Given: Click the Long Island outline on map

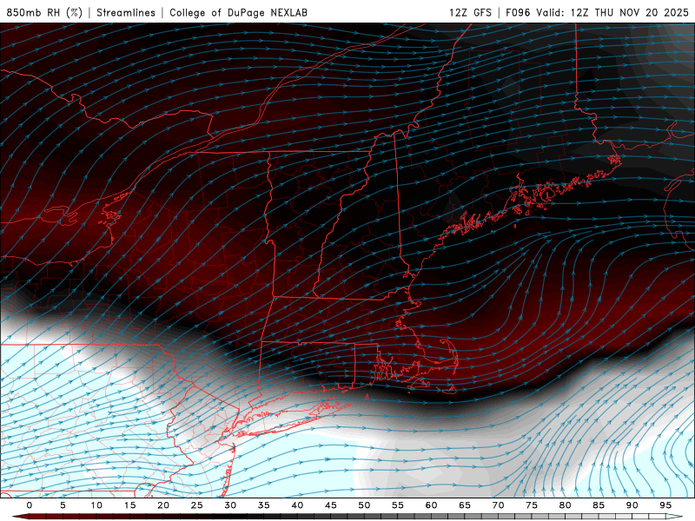Looking at the screenshot, I should [x=293, y=419].
